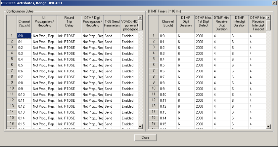Select row 10 header in DTMF Timers
Viewport: 278px width, 147px height.
(153, 89)
